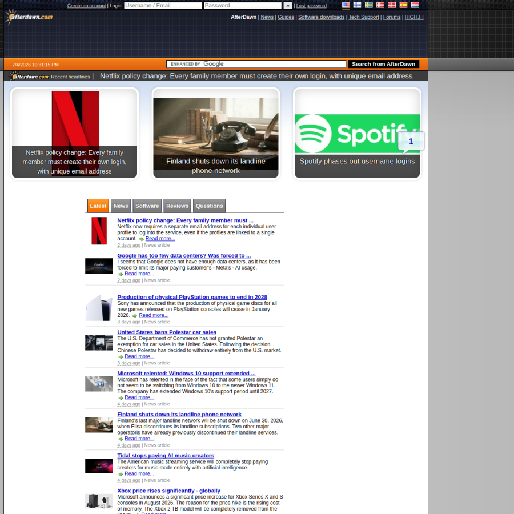Open the 'Tidal stops paying AI music creators' article
514x514 pixels.
pos(166,456)
